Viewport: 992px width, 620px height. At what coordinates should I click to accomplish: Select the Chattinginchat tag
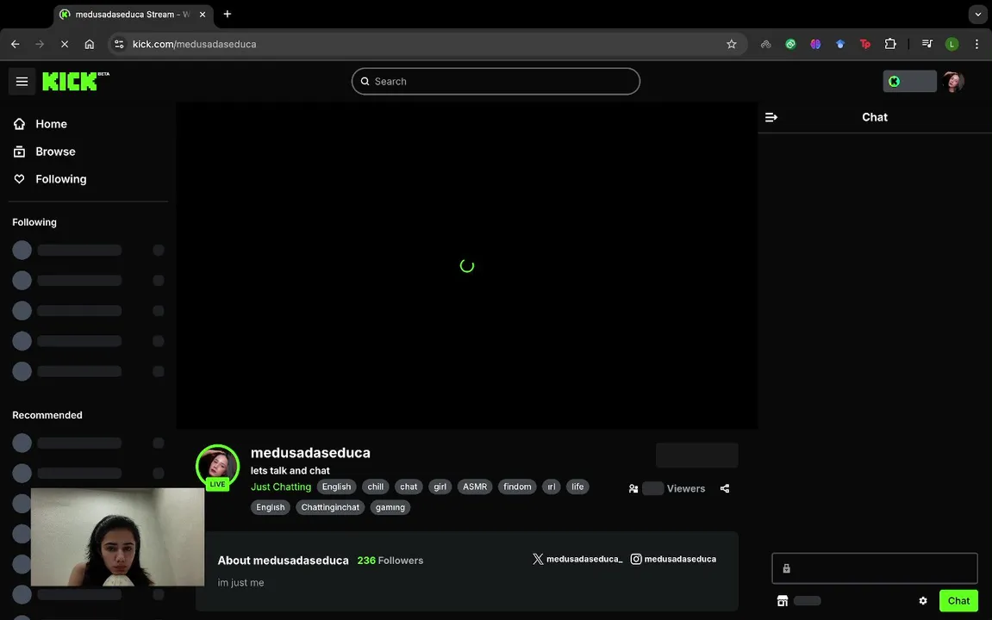[x=330, y=507]
